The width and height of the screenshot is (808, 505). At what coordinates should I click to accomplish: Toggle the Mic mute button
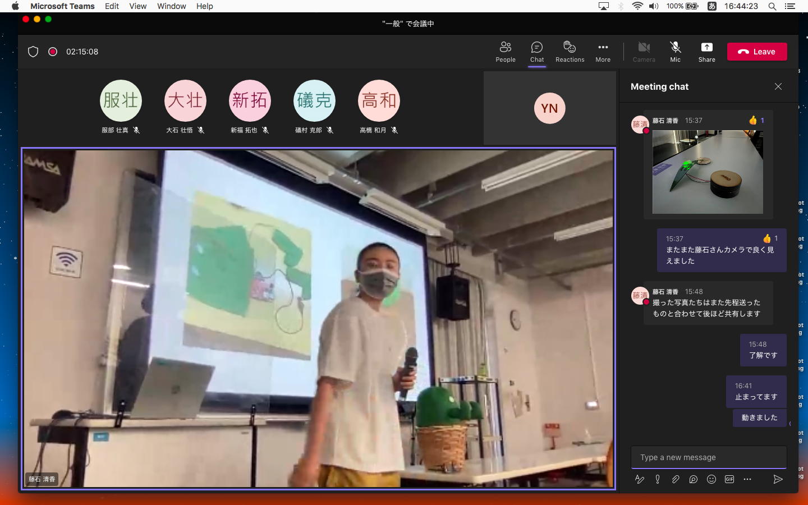[x=675, y=52]
